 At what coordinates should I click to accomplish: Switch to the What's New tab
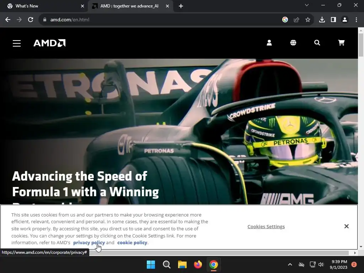pyautogui.click(x=44, y=6)
